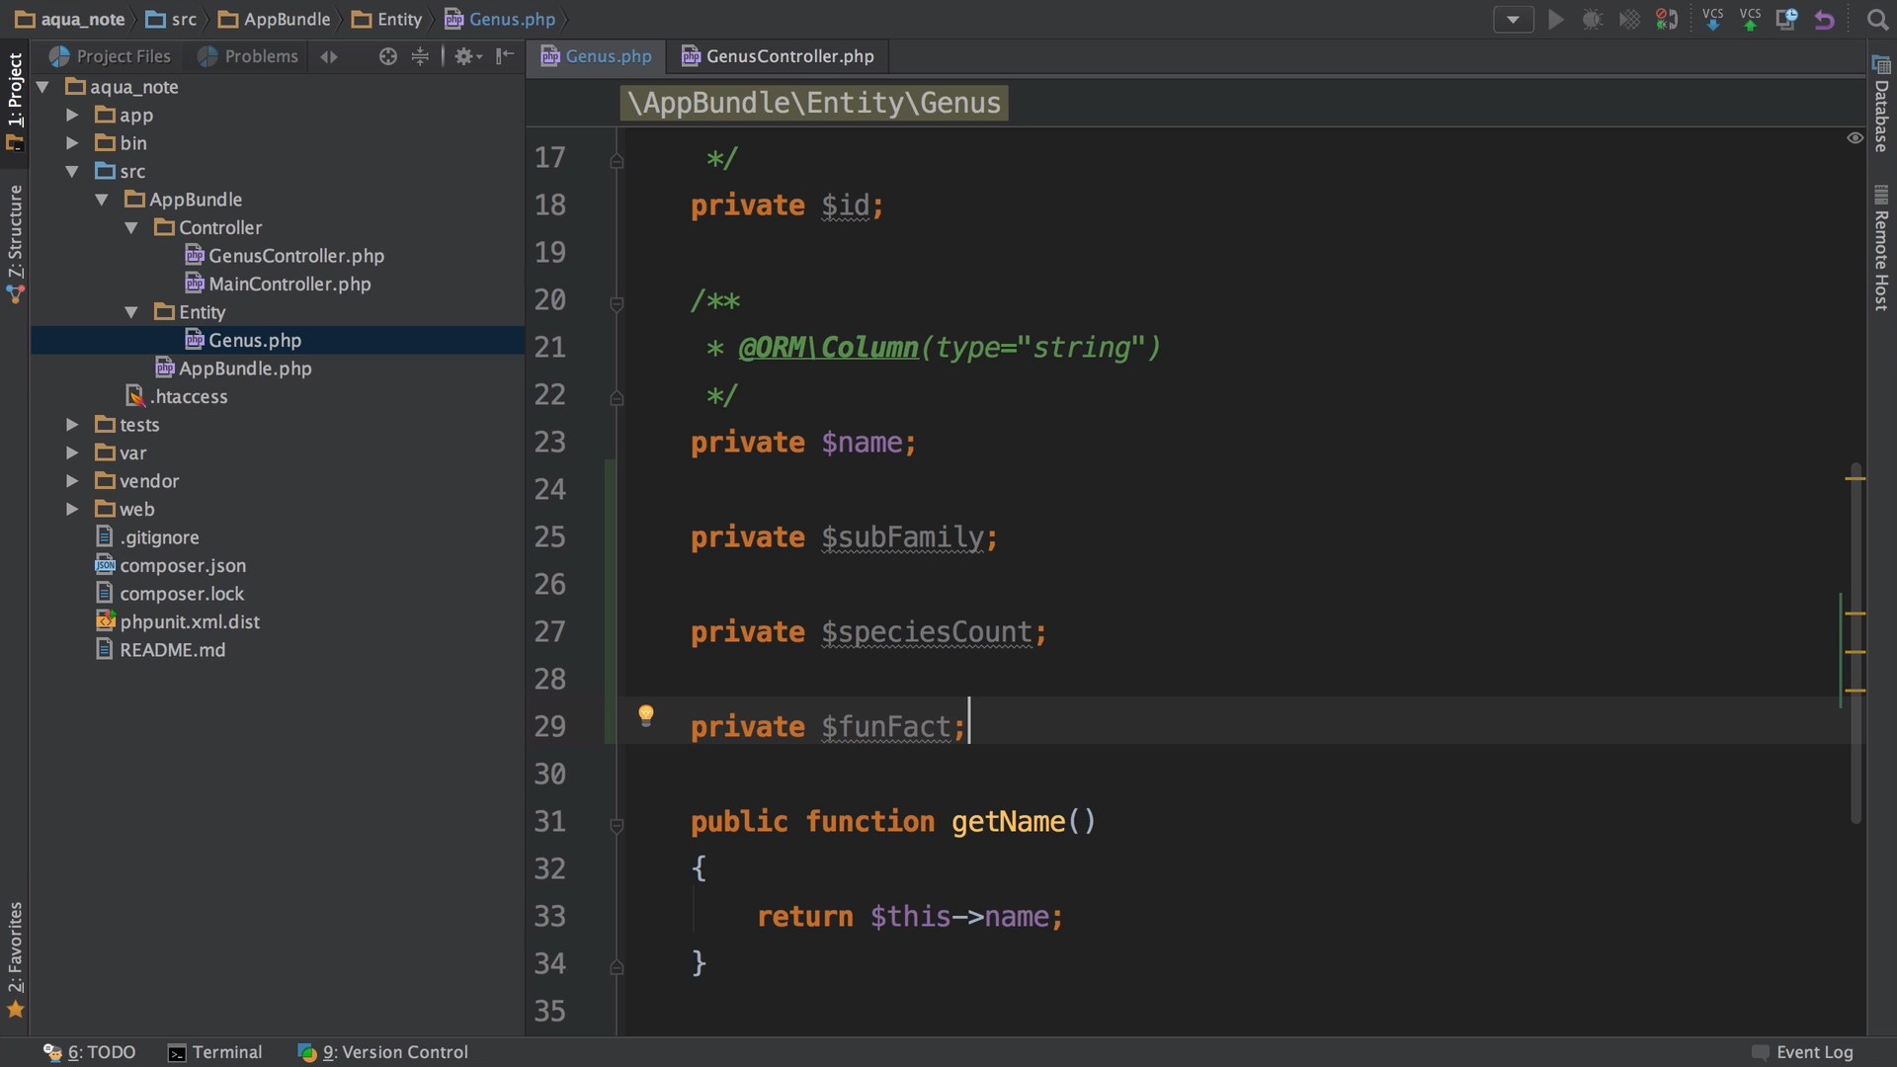
Task: Toggle Listen for PHP Debug Connections
Action: 1667,20
